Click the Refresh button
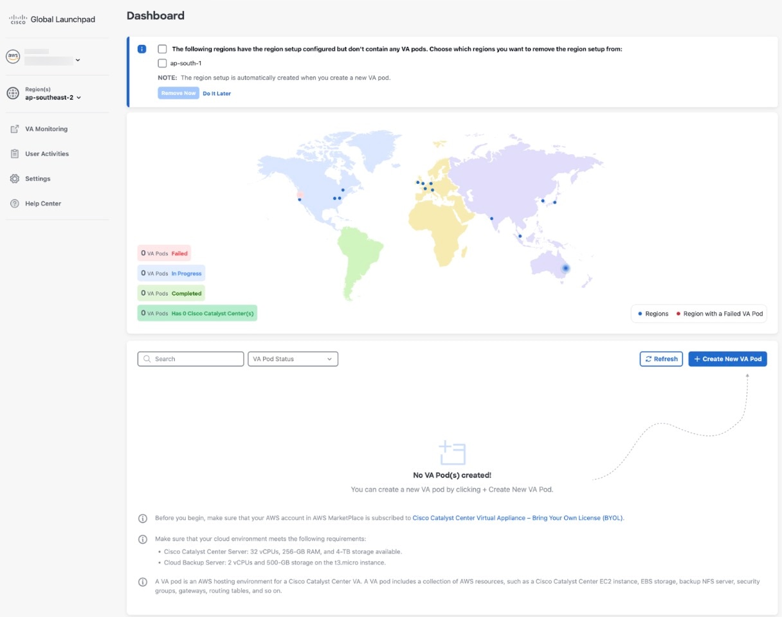 tap(661, 359)
